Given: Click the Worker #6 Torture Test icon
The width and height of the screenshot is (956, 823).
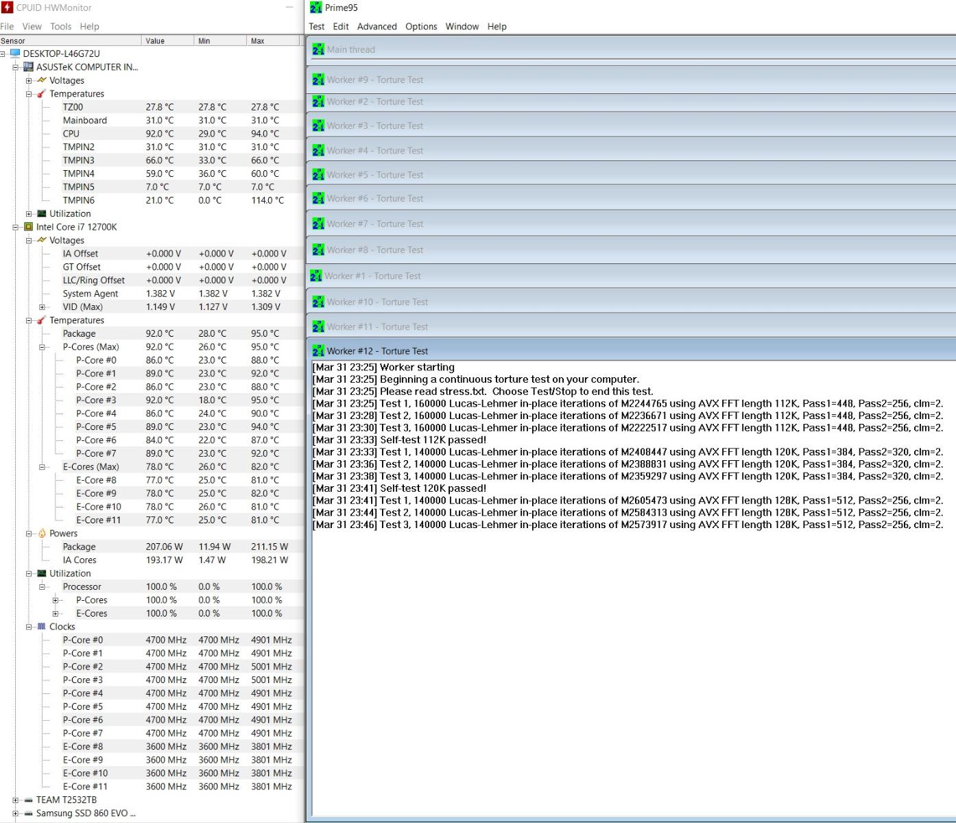Looking at the screenshot, I should pyautogui.click(x=318, y=198).
